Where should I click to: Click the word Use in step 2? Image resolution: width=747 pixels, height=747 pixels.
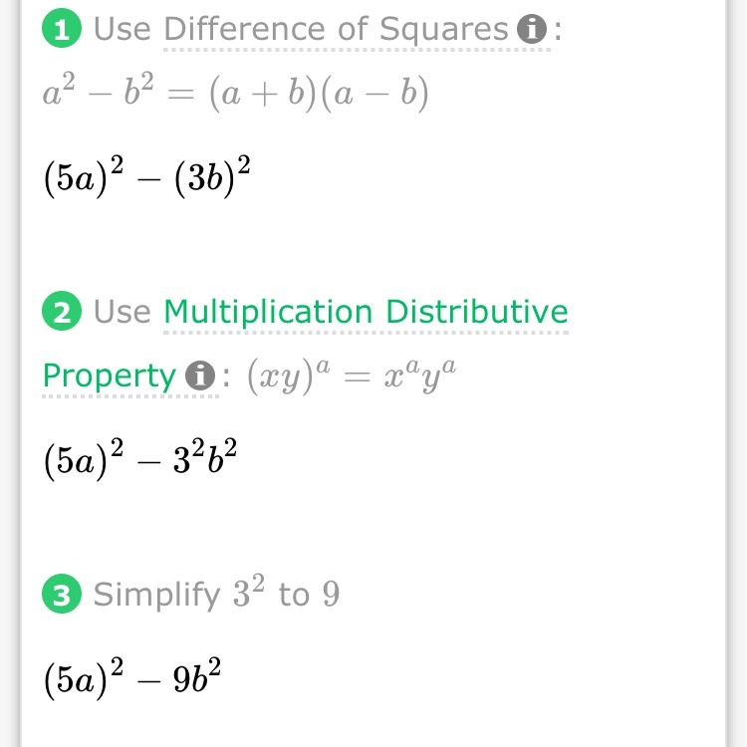tap(123, 313)
